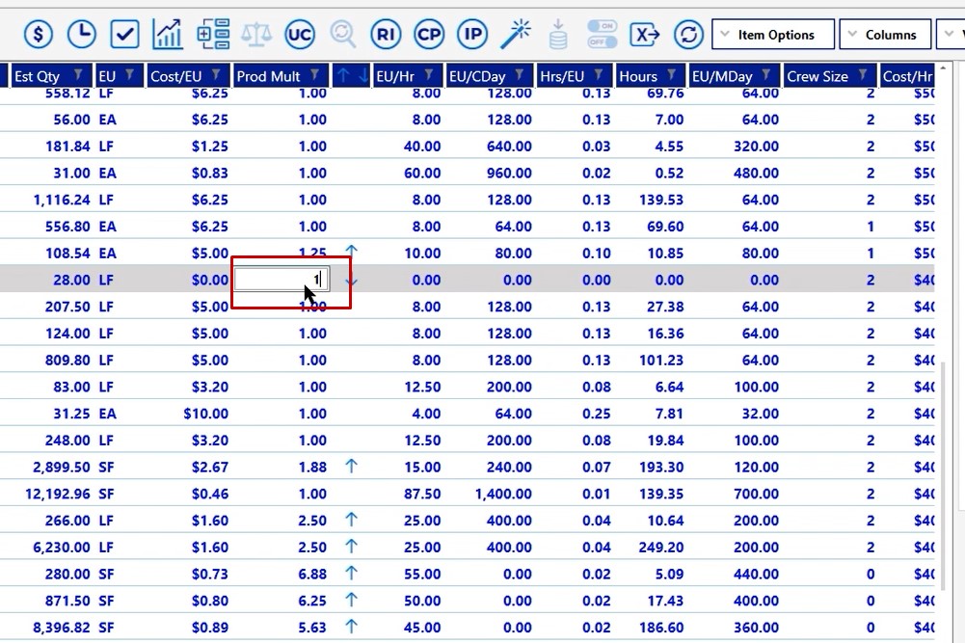The width and height of the screenshot is (965, 643).
Task: Click the Prod Mult column header
Action: tap(268, 76)
